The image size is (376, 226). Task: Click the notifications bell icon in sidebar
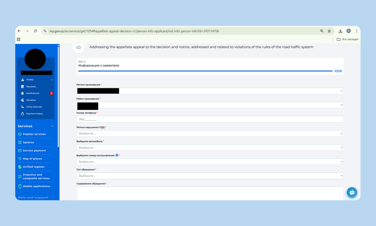coord(23,93)
